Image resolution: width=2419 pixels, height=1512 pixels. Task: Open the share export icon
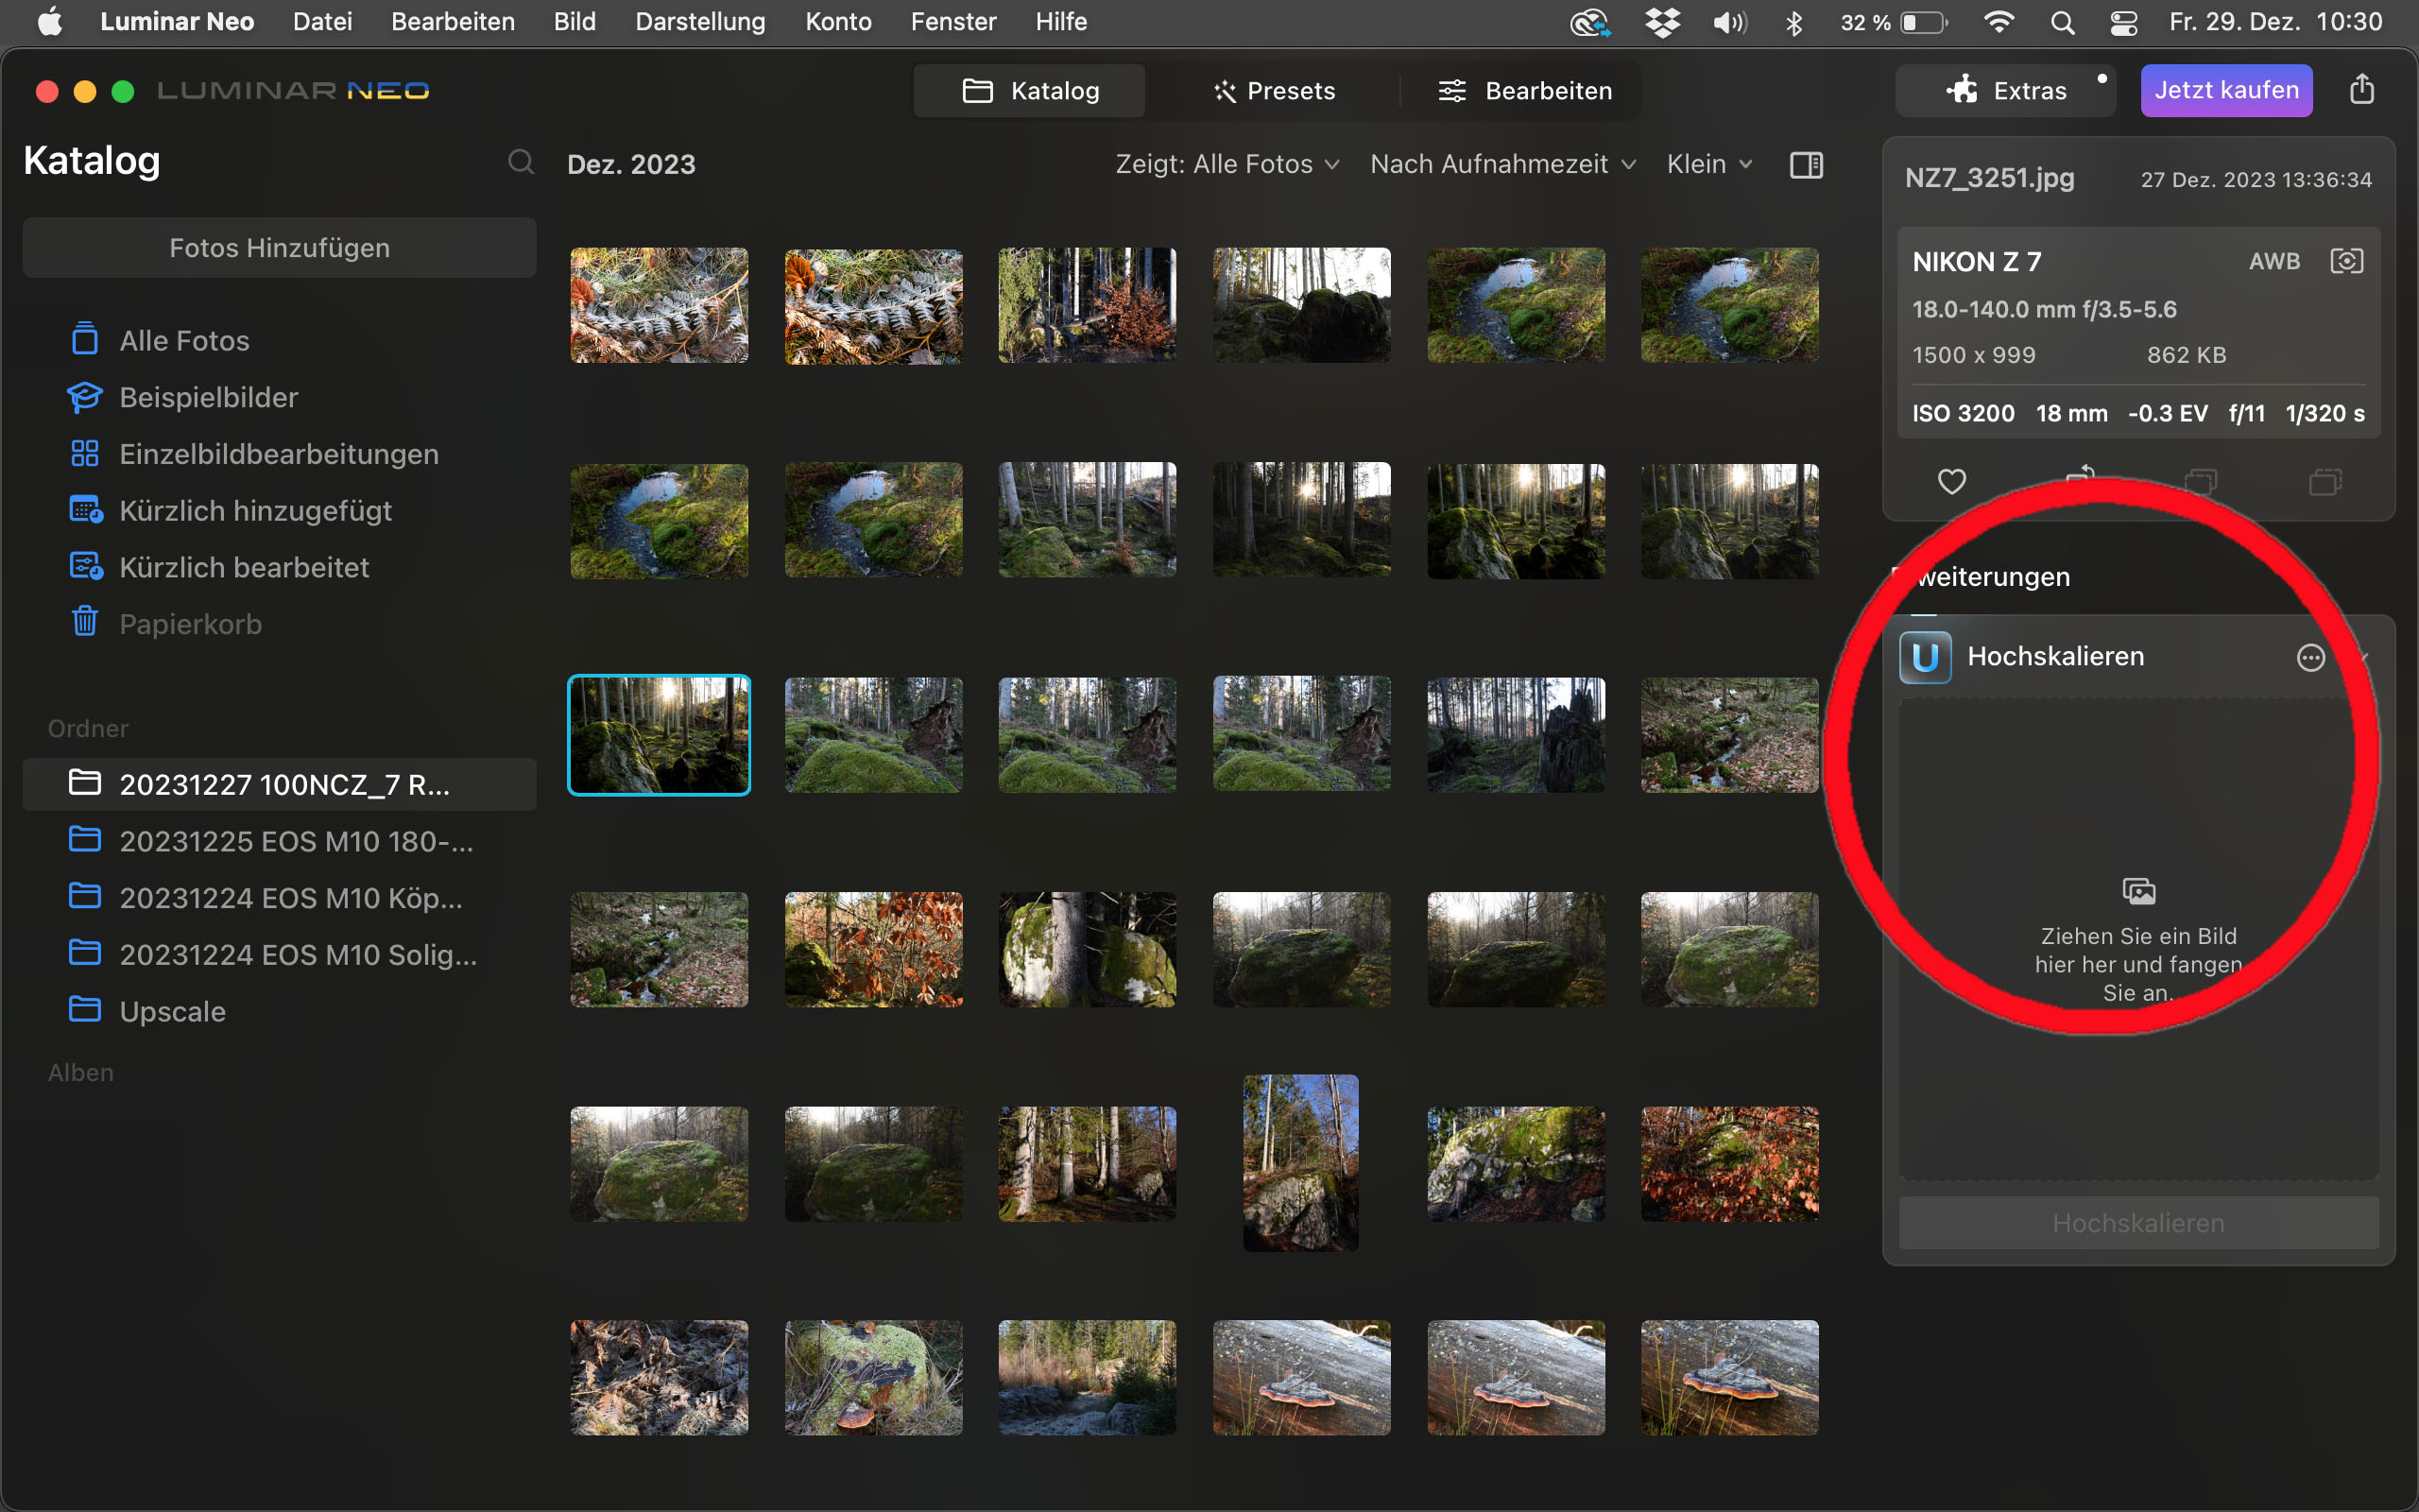(2361, 90)
